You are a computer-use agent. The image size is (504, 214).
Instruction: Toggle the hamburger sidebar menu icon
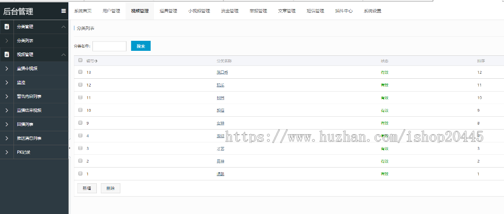[x=64, y=11]
